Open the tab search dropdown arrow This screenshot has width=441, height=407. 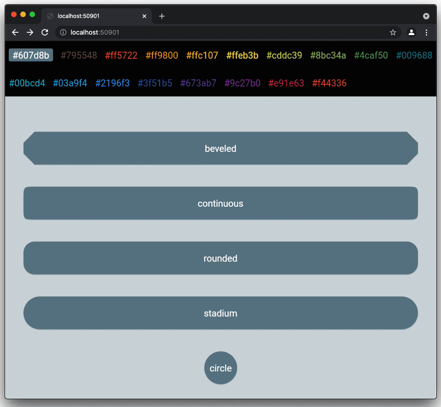(426, 16)
